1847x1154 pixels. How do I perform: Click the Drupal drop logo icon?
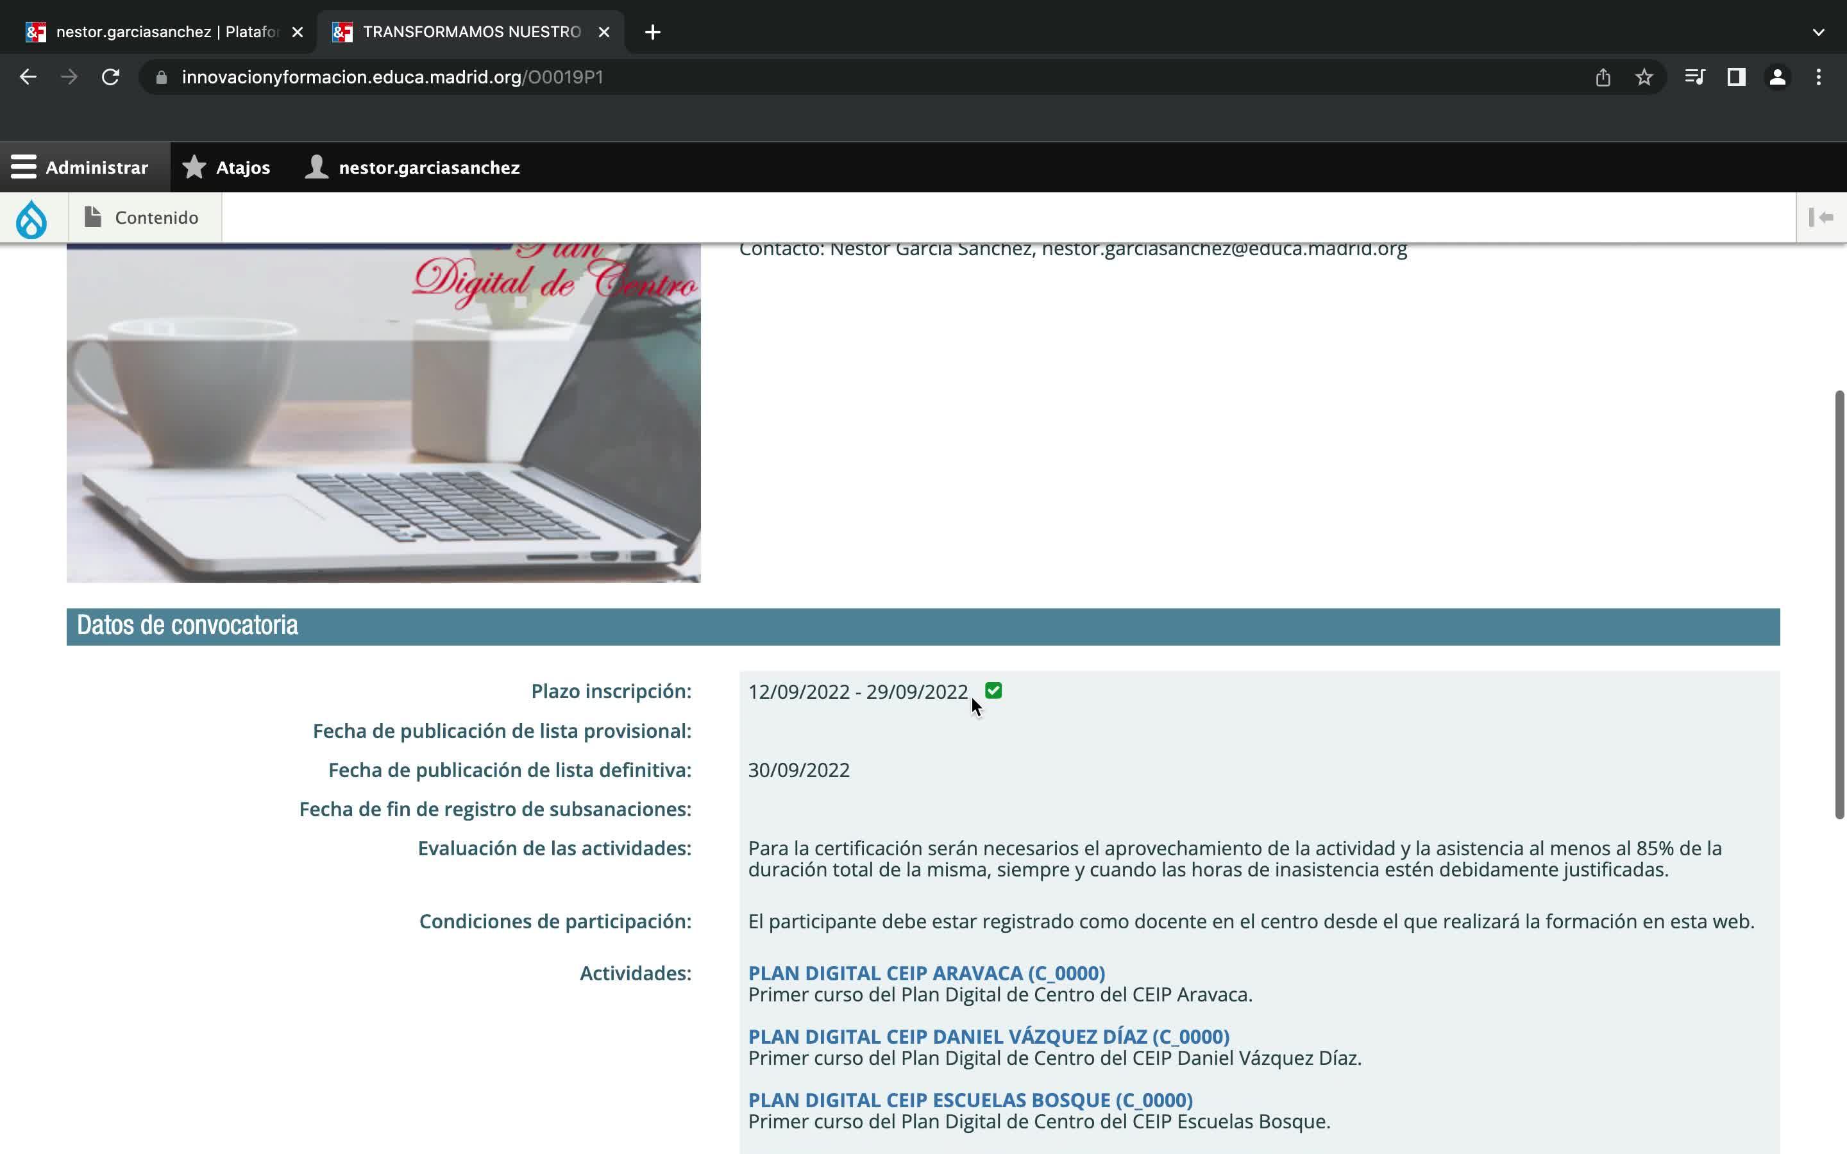(x=31, y=218)
